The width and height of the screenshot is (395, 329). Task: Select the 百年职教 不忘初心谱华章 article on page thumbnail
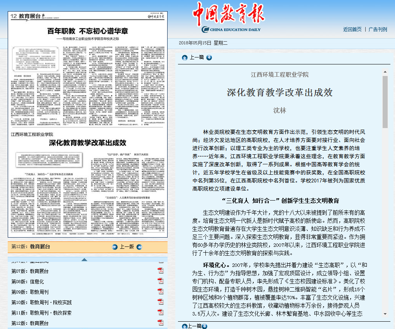point(88,31)
